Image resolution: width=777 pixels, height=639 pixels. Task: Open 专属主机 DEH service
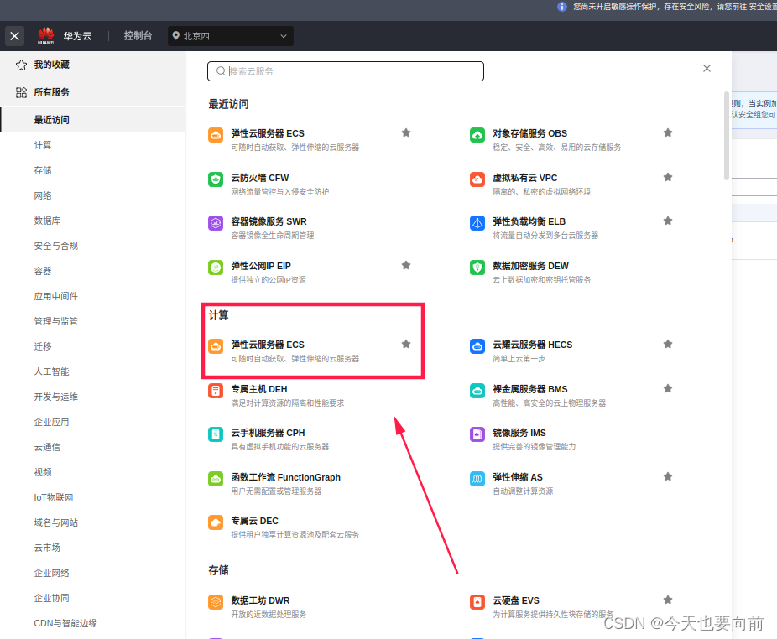(x=259, y=389)
